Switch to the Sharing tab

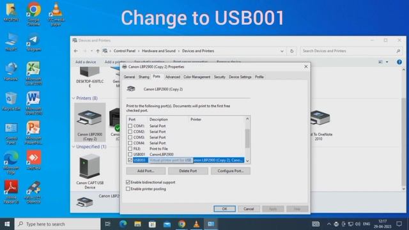click(x=144, y=77)
